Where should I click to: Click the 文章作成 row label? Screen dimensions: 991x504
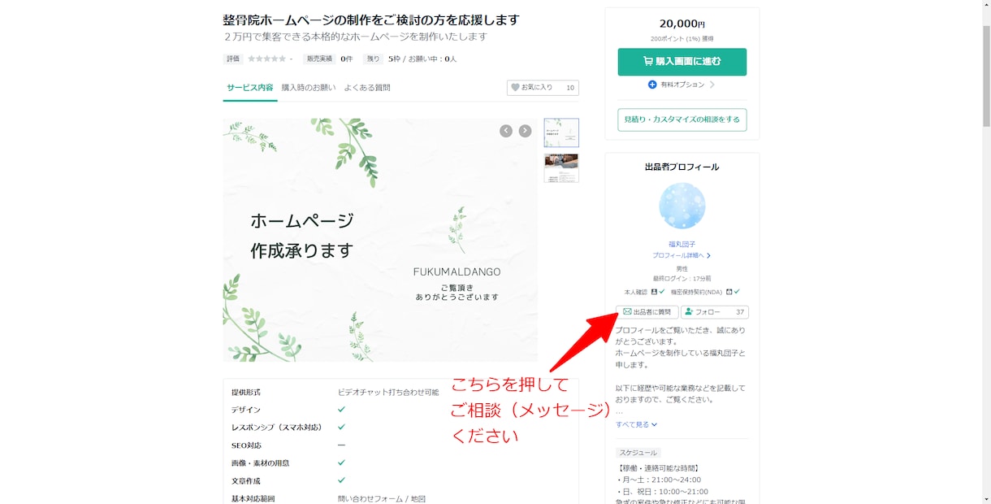246,481
